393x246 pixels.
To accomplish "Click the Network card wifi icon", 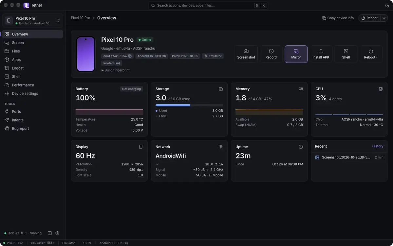I will 221,147.
